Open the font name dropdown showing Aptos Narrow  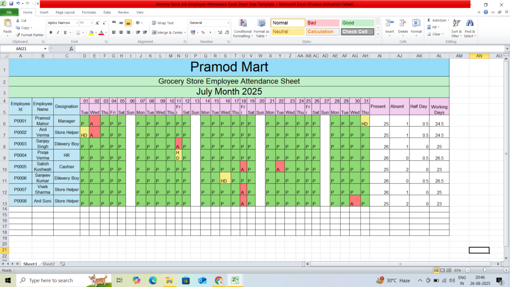pos(77,23)
